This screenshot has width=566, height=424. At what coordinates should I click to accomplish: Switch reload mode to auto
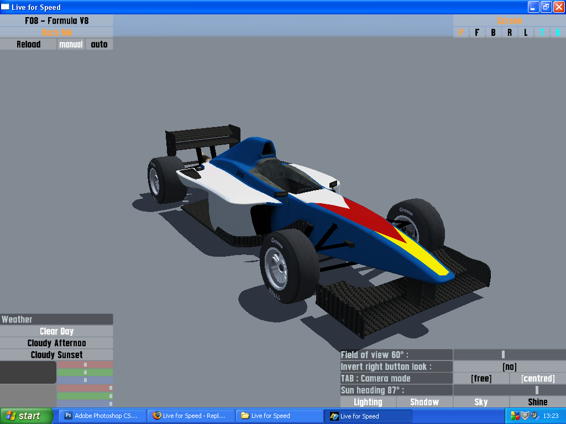tap(99, 44)
